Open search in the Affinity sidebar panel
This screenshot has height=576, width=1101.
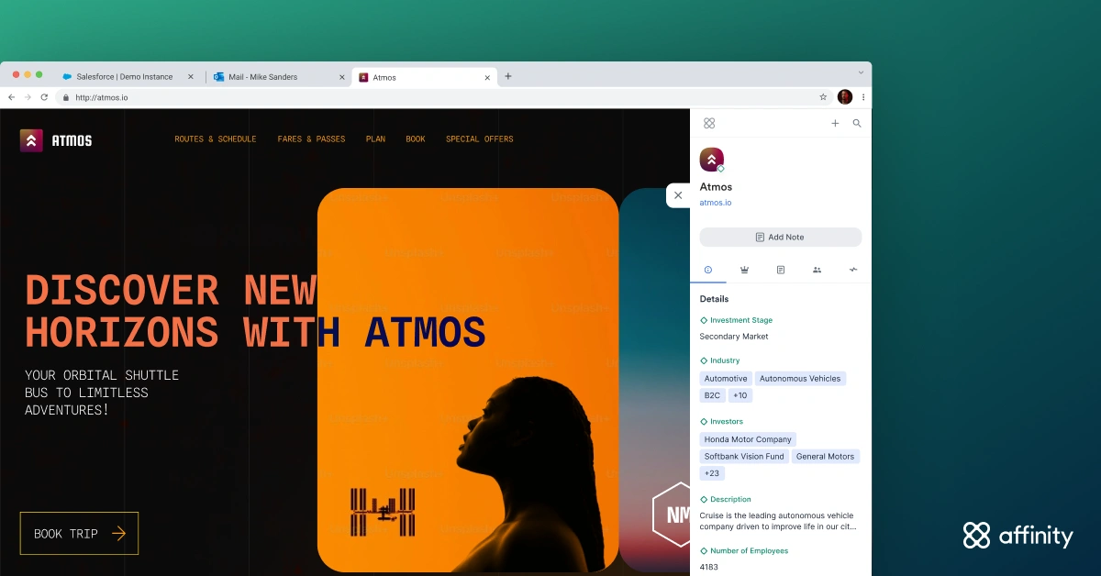[857, 123]
